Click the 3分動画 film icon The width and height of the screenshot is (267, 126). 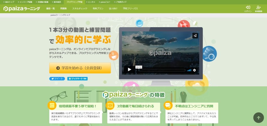tap(110, 105)
